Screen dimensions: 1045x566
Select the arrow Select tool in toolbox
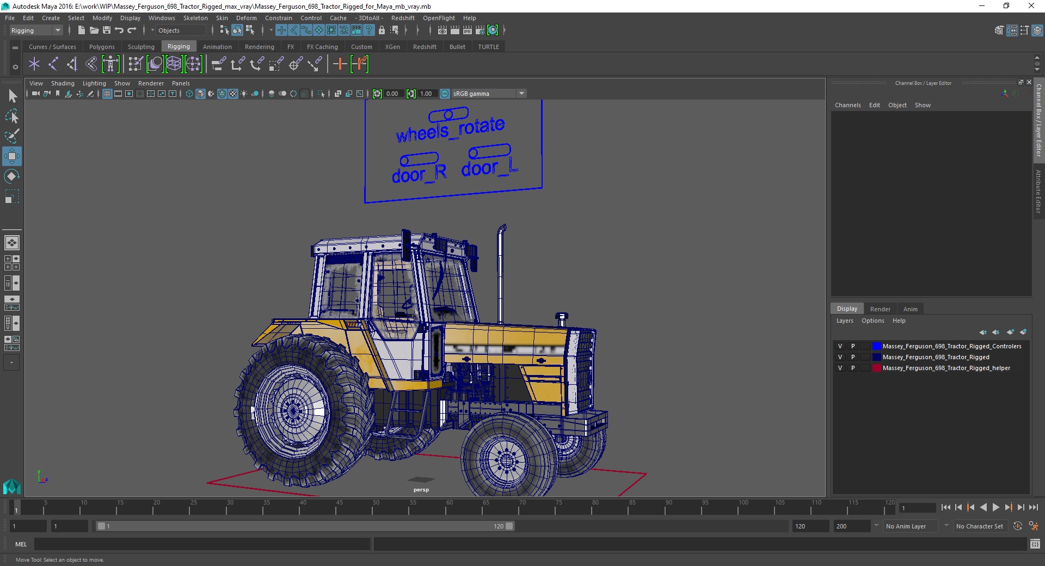12,96
